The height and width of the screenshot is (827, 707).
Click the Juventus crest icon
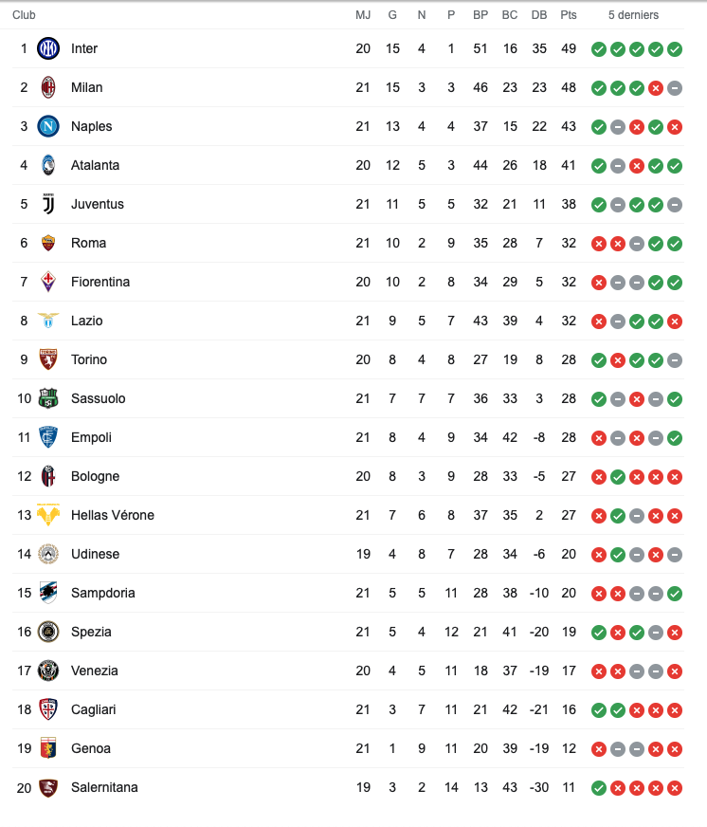click(x=48, y=204)
